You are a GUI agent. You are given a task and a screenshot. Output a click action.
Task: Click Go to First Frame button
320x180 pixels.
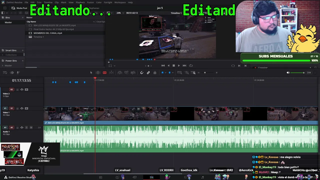(163, 66)
